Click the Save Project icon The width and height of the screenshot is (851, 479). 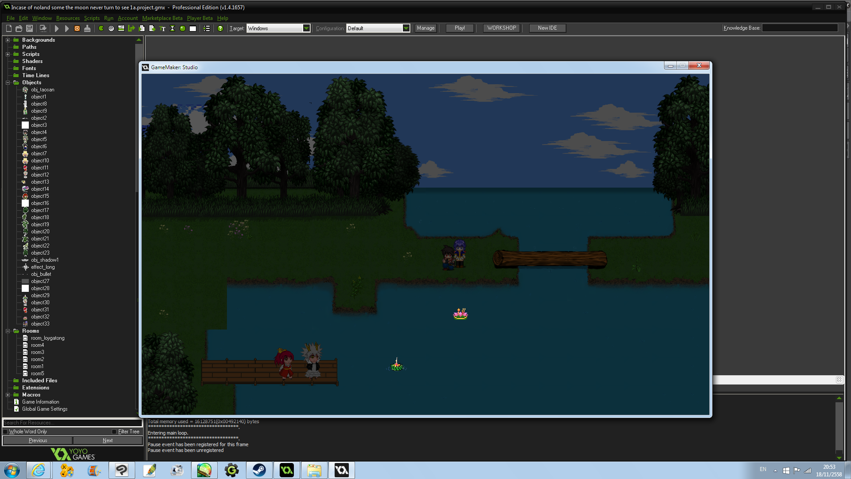pyautogui.click(x=30, y=28)
